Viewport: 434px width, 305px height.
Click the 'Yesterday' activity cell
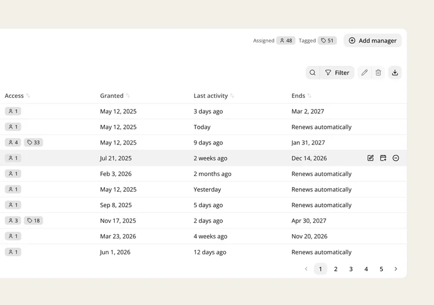click(x=207, y=189)
